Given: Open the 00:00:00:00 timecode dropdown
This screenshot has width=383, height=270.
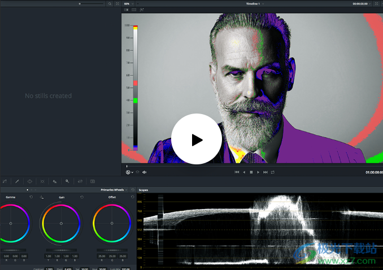Looking at the screenshot, I should 362,3.
